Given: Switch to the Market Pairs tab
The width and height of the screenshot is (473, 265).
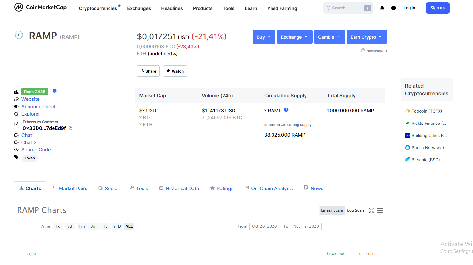Looking at the screenshot, I should (70, 189).
